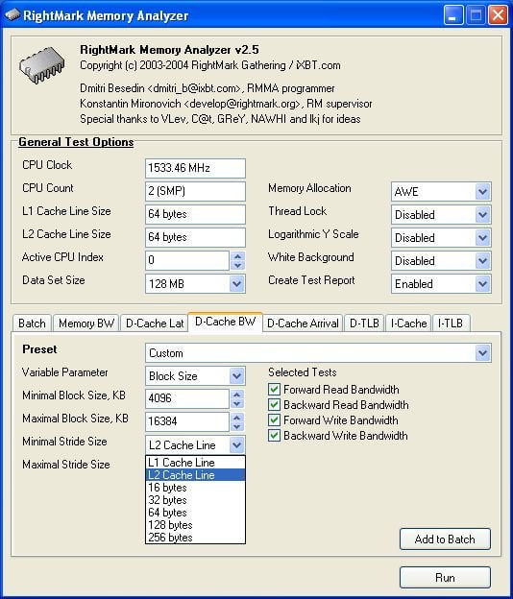This screenshot has width=513, height=599.
Task: Switch to the I-Cache tab
Action: 408,323
